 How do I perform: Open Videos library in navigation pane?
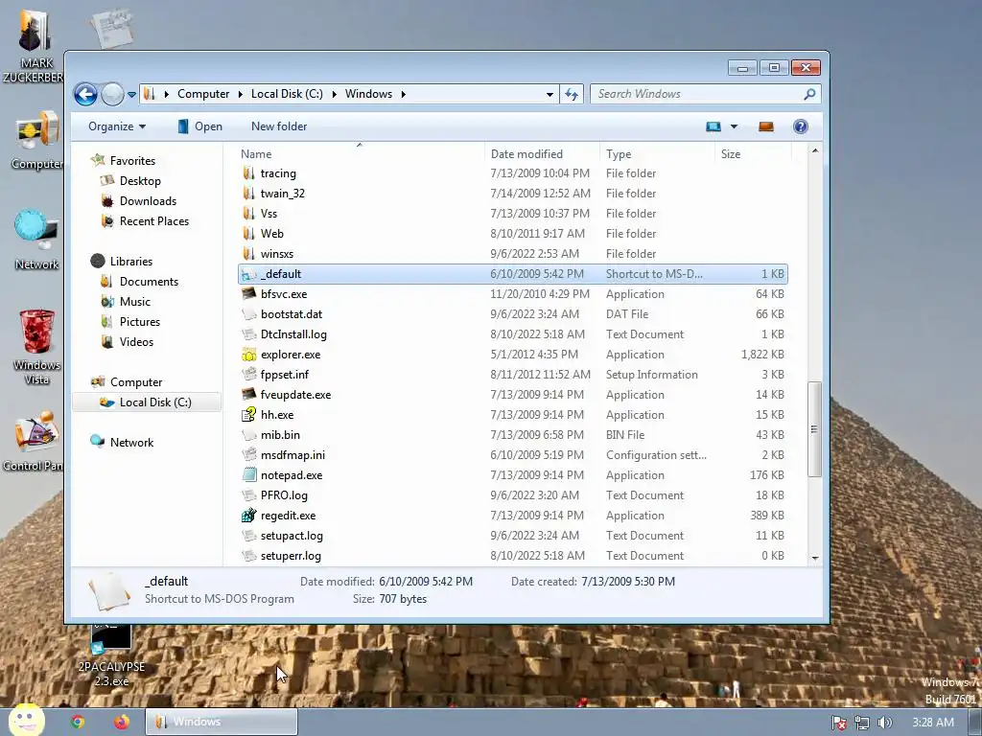pos(136,342)
